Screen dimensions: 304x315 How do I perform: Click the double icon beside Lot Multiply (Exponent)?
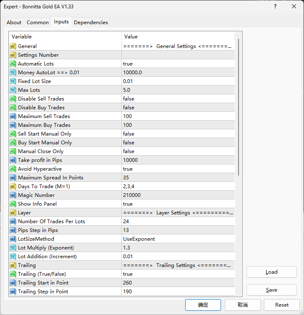[x=13, y=248]
